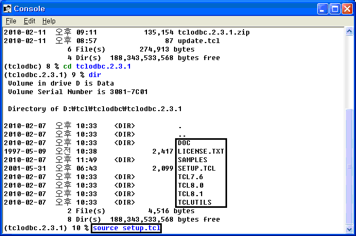Viewport: 356px width, 236px height.
Task: Click the '4 Dir(s)' summary text
Action: click(84, 58)
